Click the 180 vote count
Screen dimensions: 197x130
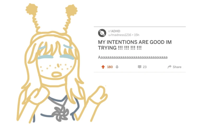click(x=110, y=67)
